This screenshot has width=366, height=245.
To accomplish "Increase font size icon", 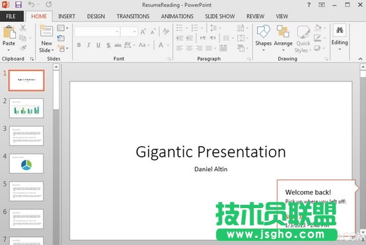I will 143,32.
